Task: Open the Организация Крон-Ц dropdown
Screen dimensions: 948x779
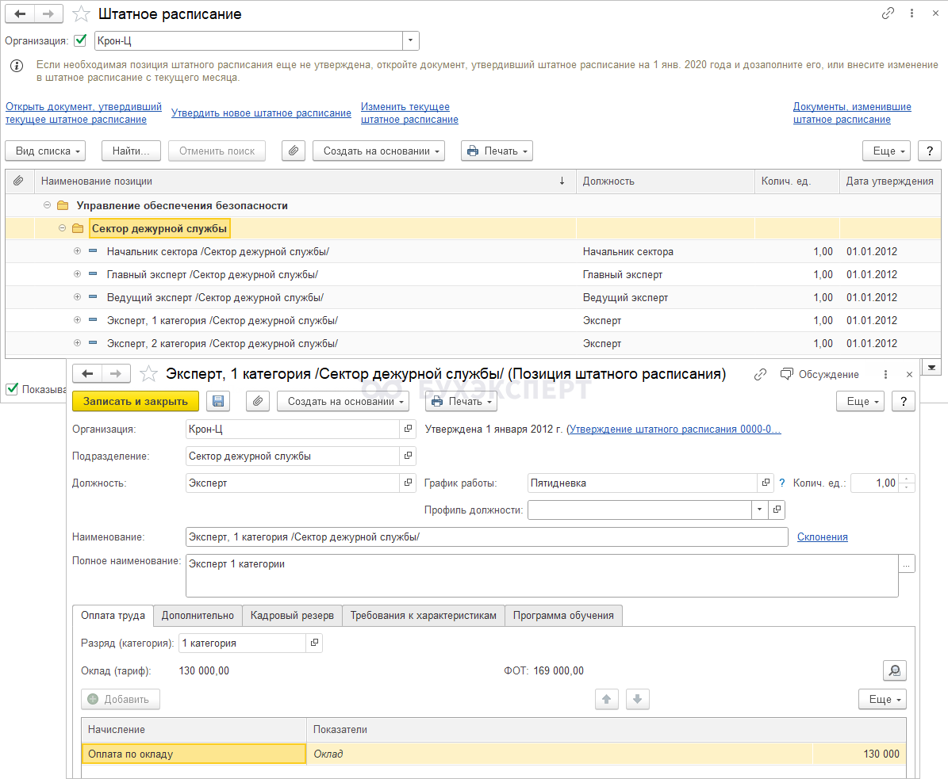Action: 410,40
